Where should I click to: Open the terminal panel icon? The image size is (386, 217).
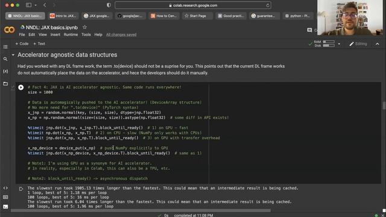(x=5, y=207)
